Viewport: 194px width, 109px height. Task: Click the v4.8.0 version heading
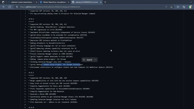(x=31, y=107)
